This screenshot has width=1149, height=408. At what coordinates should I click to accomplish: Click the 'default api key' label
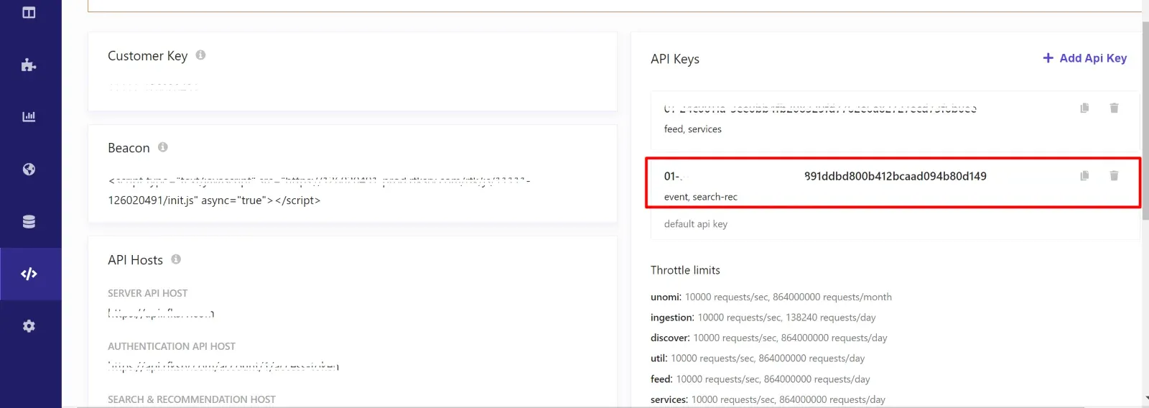point(696,224)
